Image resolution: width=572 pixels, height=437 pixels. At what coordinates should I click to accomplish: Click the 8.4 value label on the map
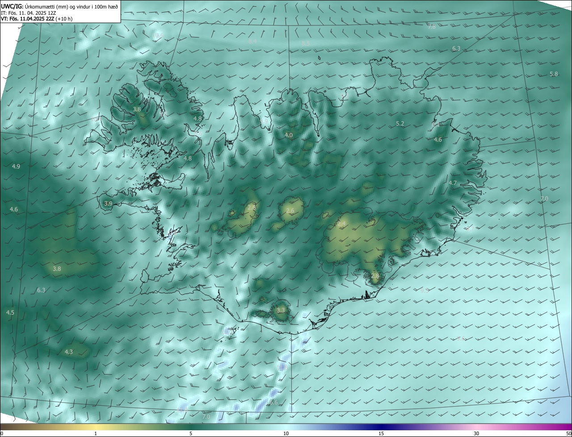[x=252, y=41]
